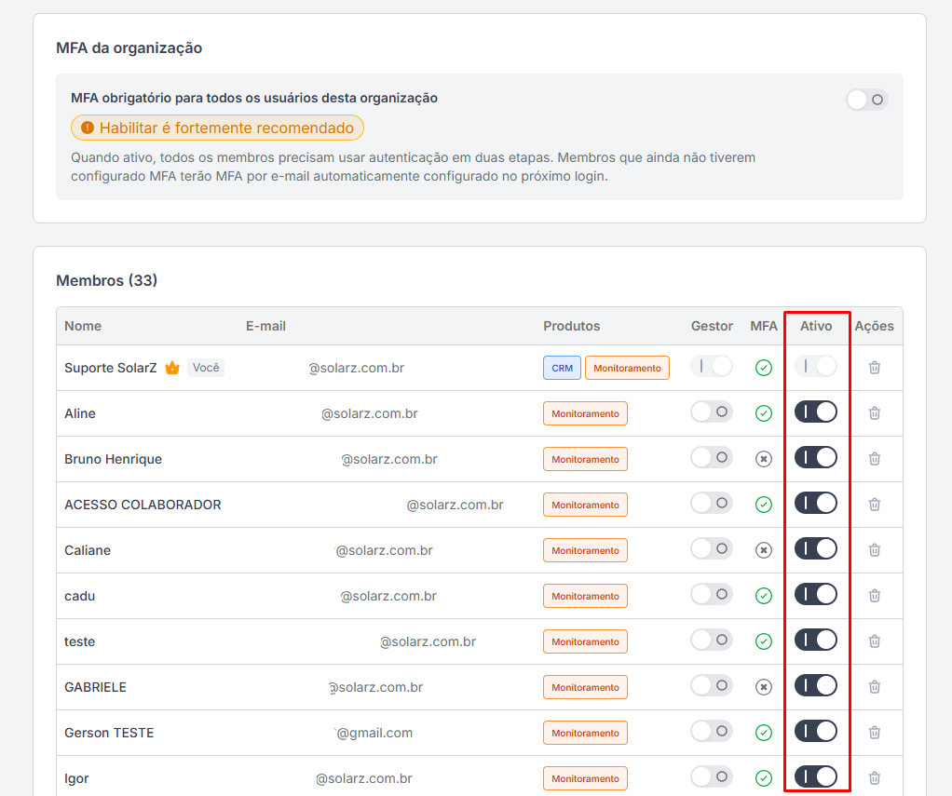Click Monitoramento tag in Suporte SolarZ row
Image resolution: width=952 pixels, height=796 pixels.
coord(627,368)
